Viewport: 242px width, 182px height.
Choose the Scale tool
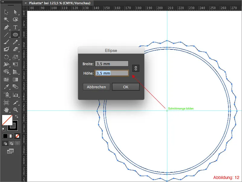click(15, 57)
